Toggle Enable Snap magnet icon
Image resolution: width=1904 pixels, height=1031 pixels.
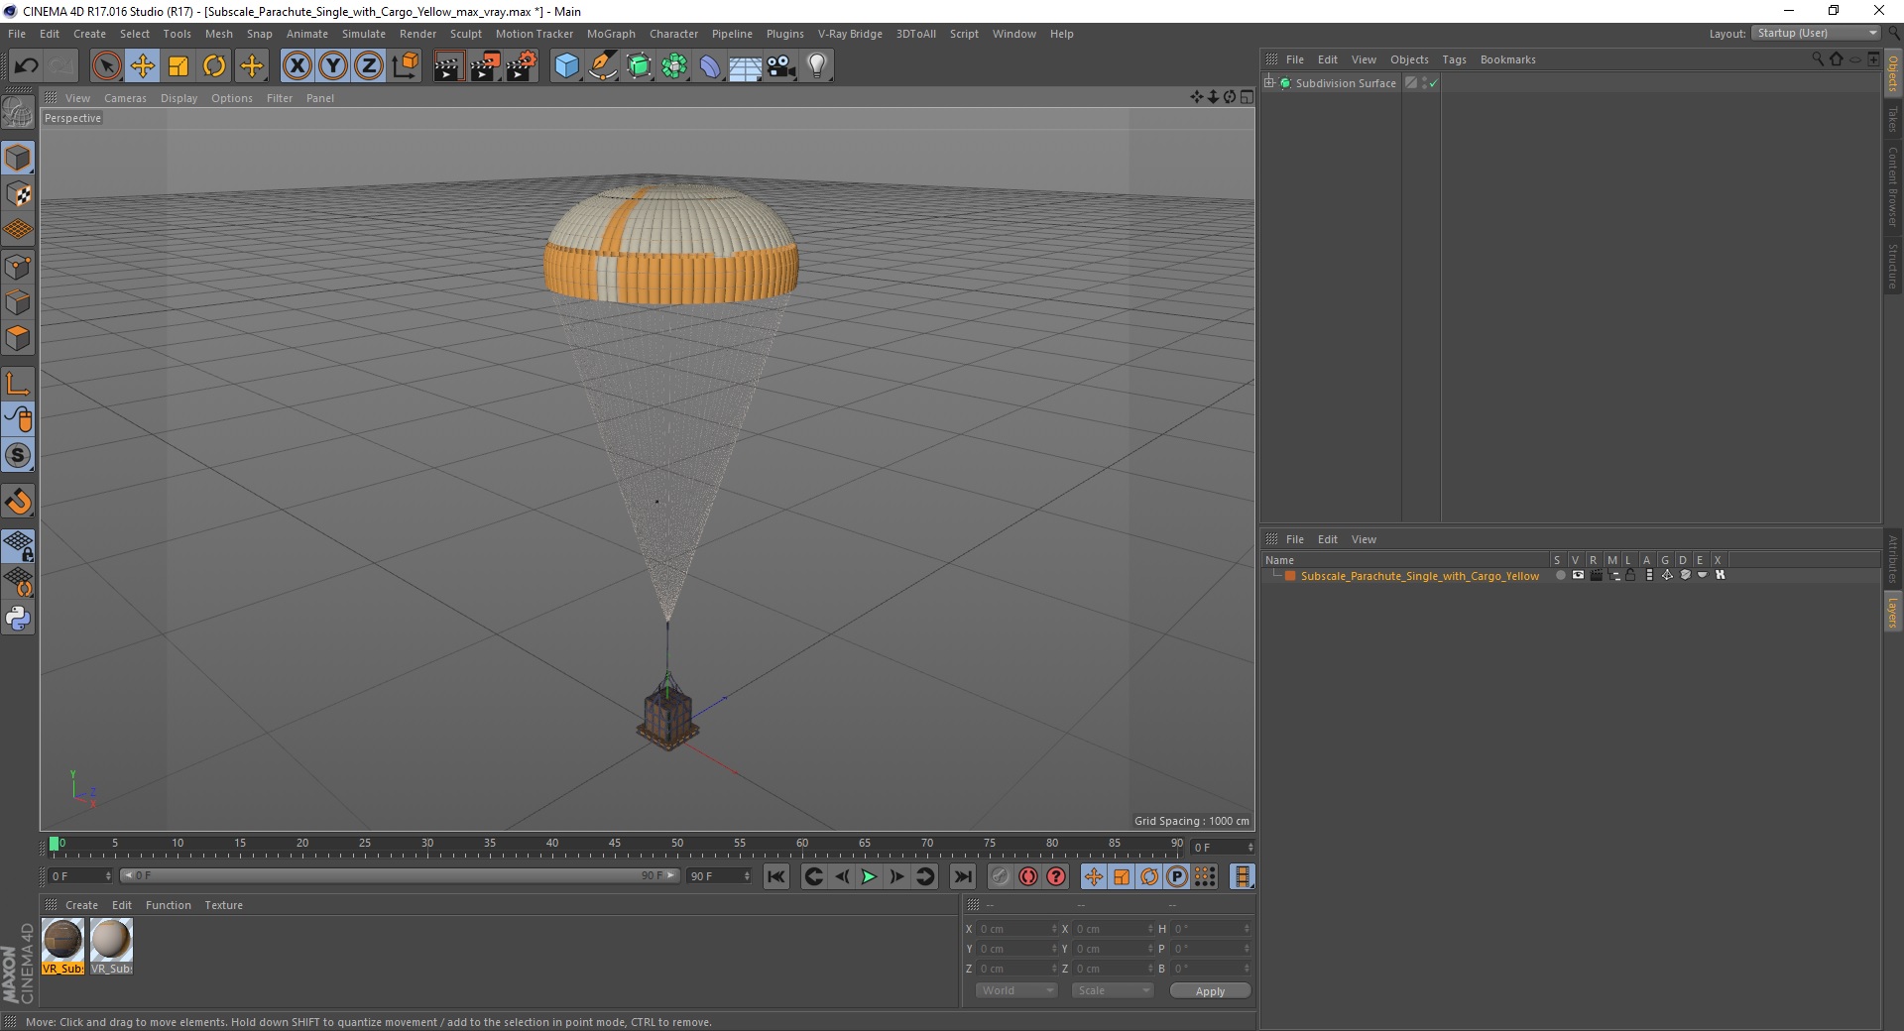[18, 502]
